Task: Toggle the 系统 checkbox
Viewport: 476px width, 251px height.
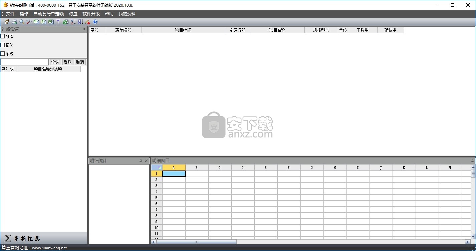Action: click(3, 53)
